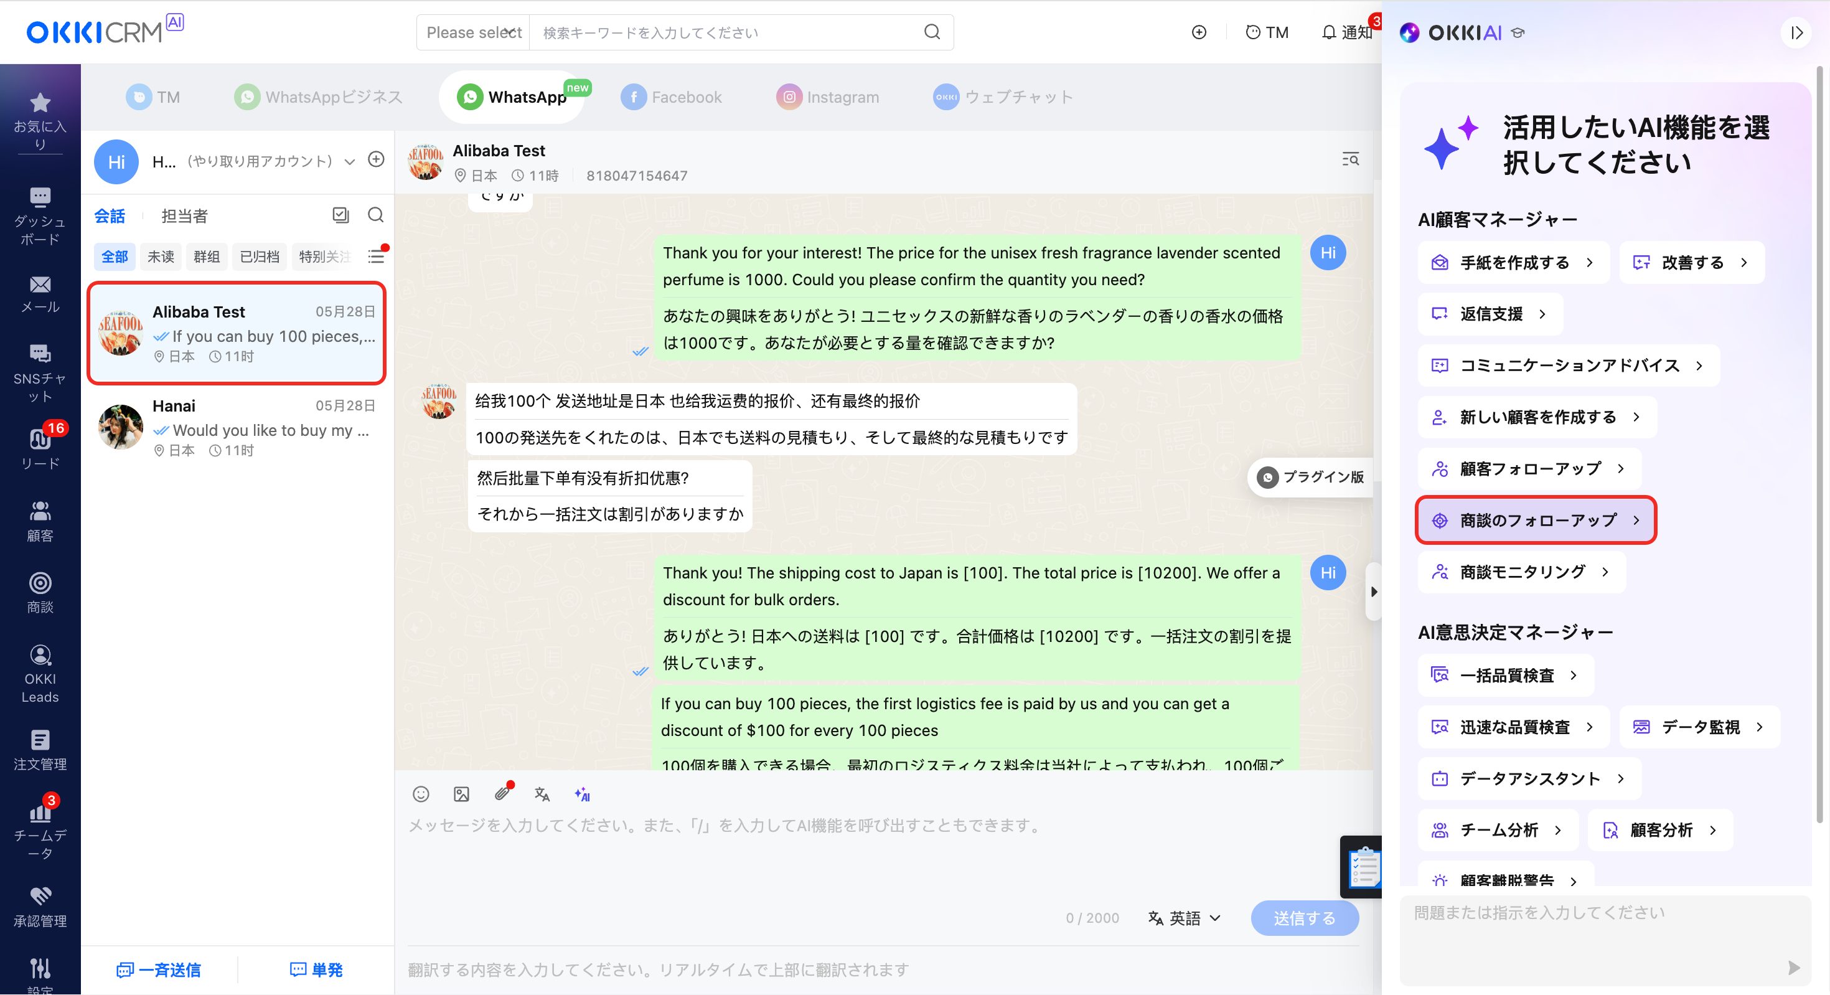This screenshot has height=995, width=1830.
Task: Open AI assist sparkle icon in message toolbar
Action: [583, 794]
